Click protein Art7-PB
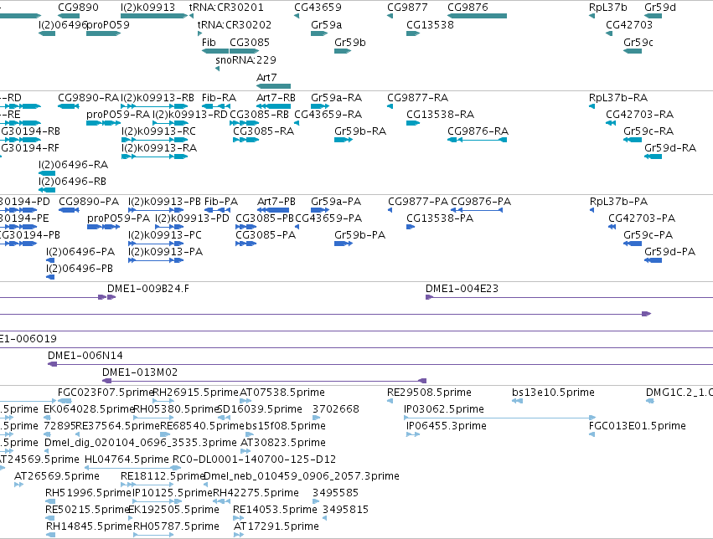Screen dimensions: 713x539 [276, 201]
